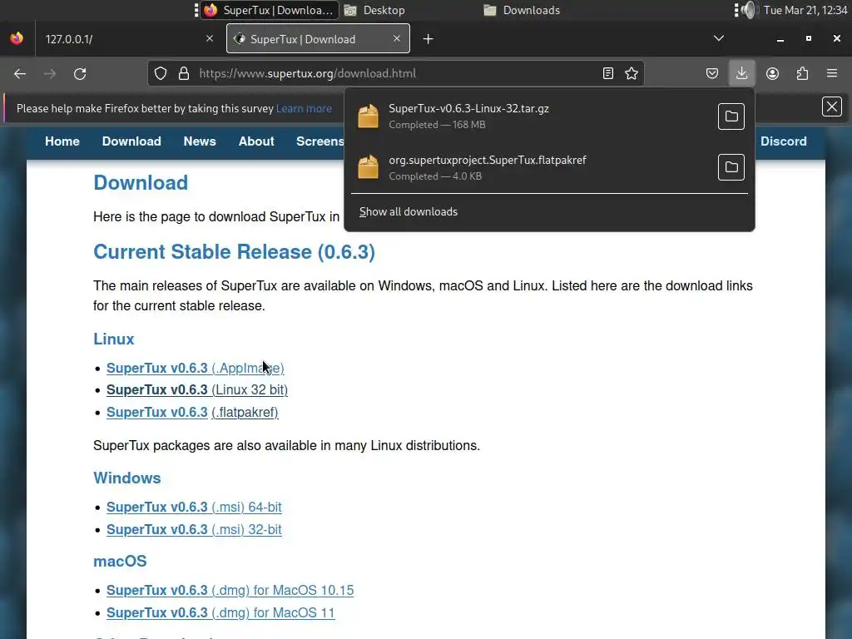Open the Home navigation item

(x=62, y=141)
